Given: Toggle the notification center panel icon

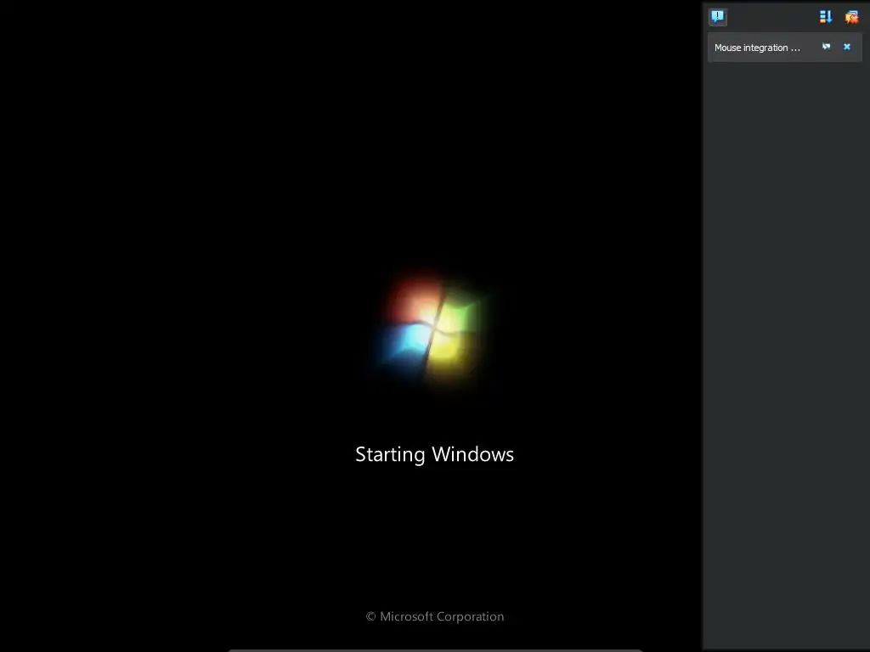Looking at the screenshot, I should 717,17.
